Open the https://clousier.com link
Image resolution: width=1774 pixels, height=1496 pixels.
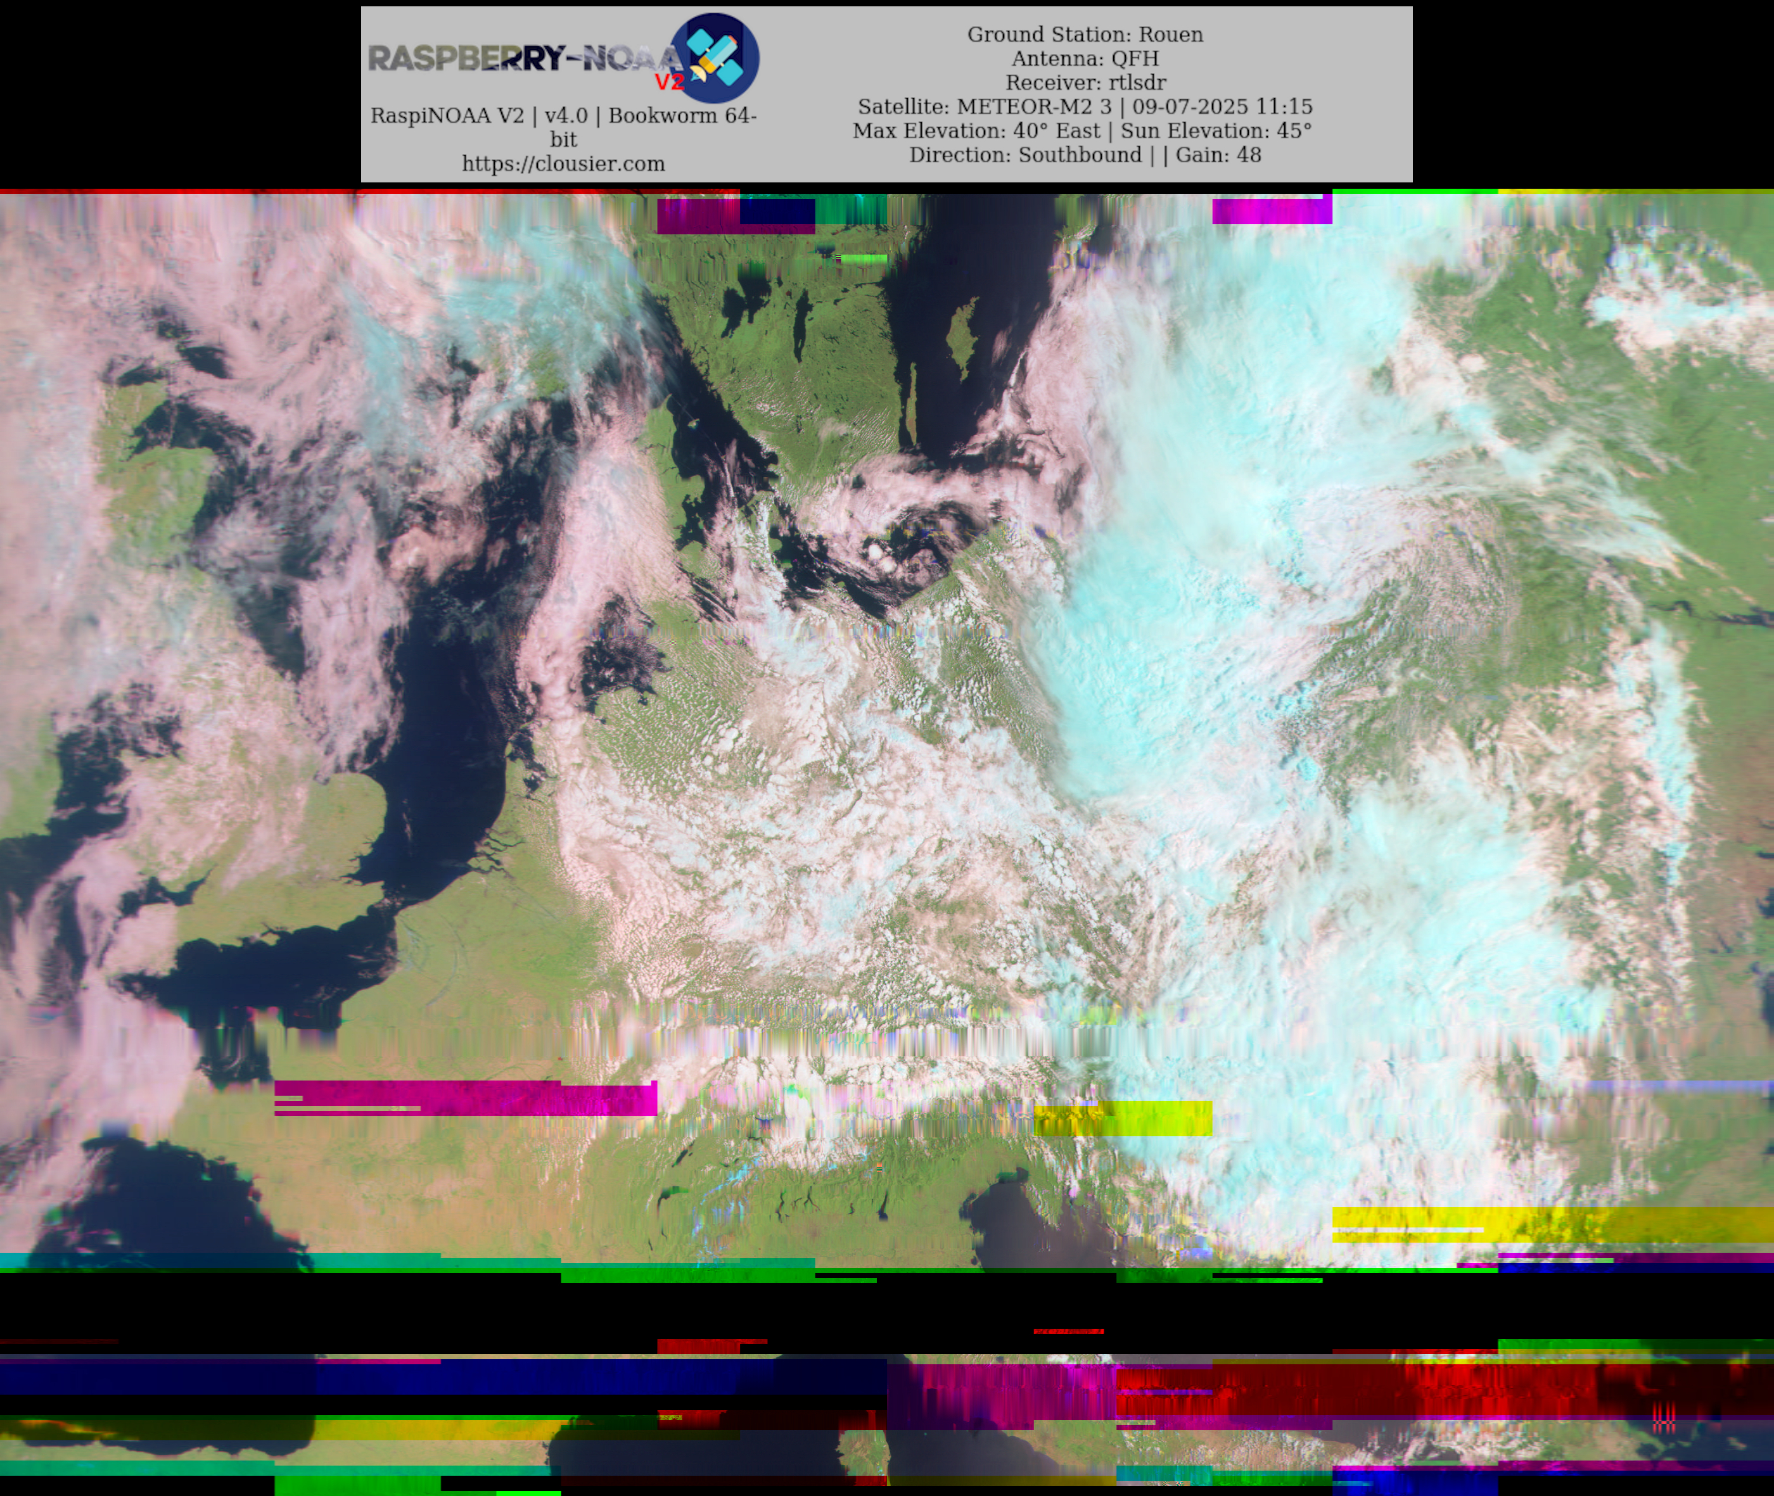pos(563,163)
